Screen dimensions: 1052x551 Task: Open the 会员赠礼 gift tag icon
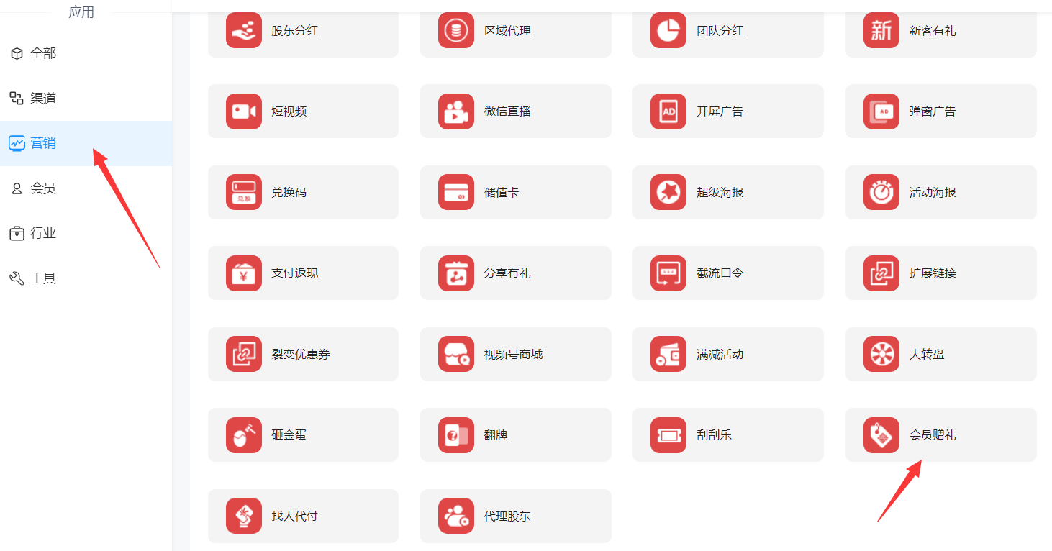pyautogui.click(x=881, y=435)
